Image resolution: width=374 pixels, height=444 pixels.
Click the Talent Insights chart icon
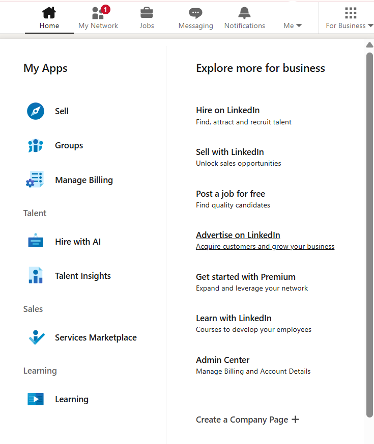(x=36, y=275)
